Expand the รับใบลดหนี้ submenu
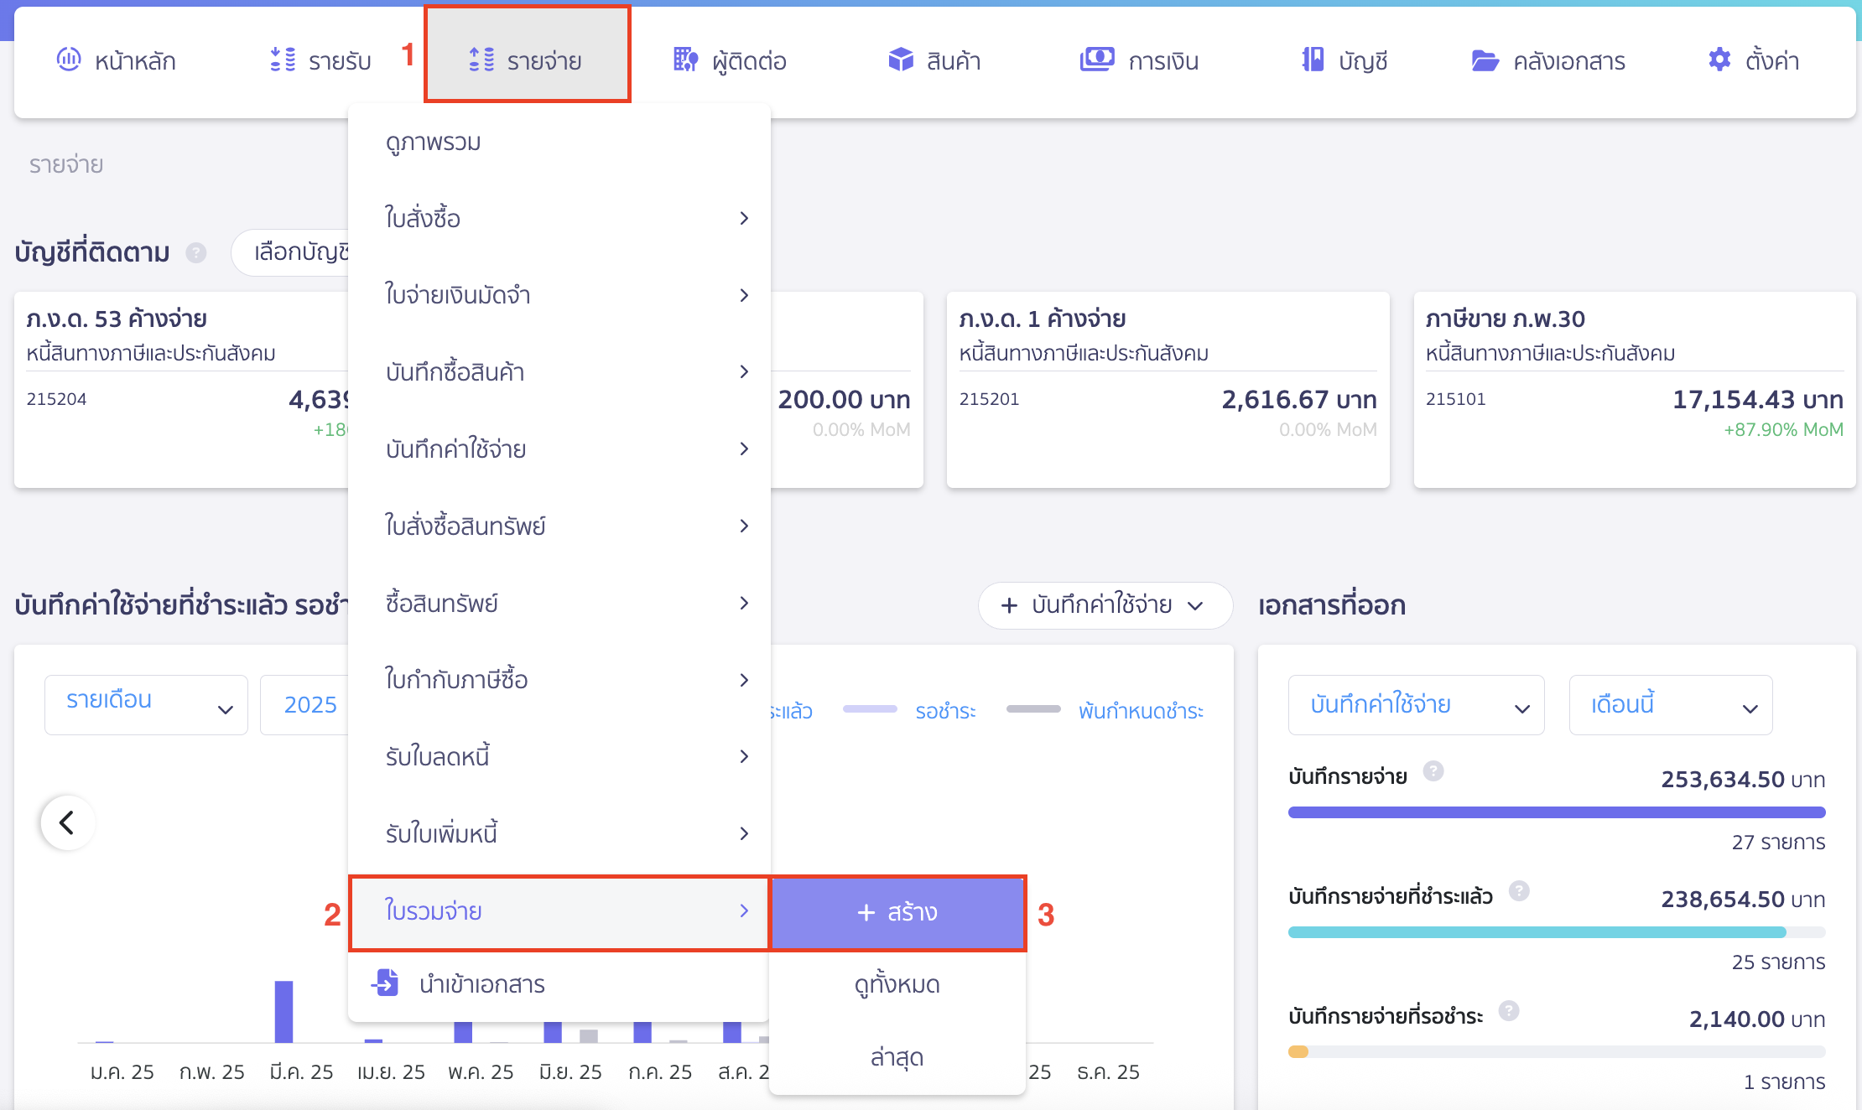 (559, 757)
